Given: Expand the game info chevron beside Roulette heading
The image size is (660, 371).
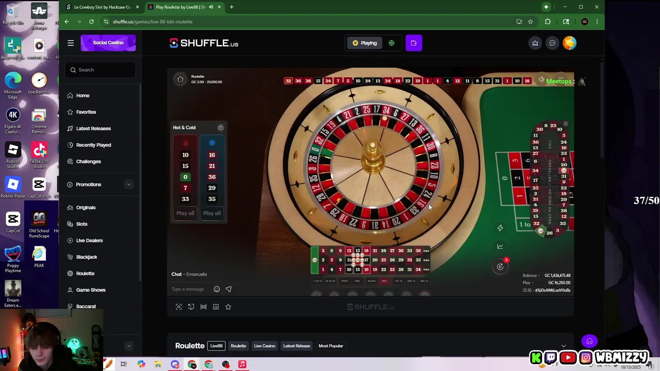Looking at the screenshot, I should [564, 346].
